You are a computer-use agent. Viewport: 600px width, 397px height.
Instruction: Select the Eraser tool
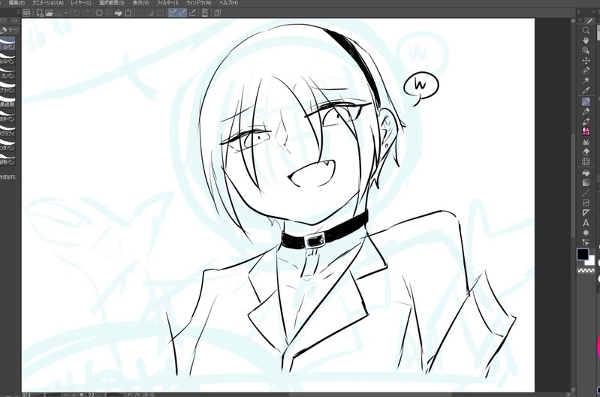(x=586, y=152)
